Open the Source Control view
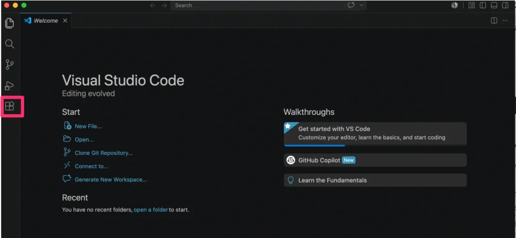Image resolution: width=516 pixels, height=238 pixels. [x=10, y=65]
